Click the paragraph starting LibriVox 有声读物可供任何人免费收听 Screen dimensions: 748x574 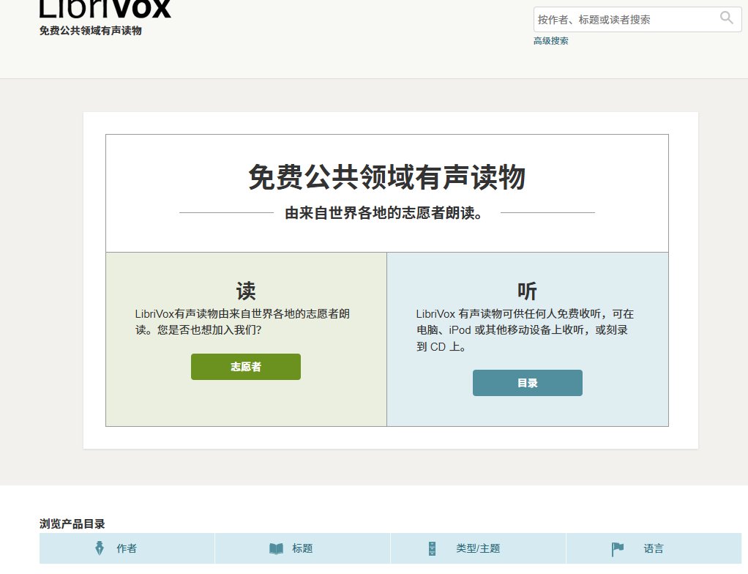click(x=525, y=330)
